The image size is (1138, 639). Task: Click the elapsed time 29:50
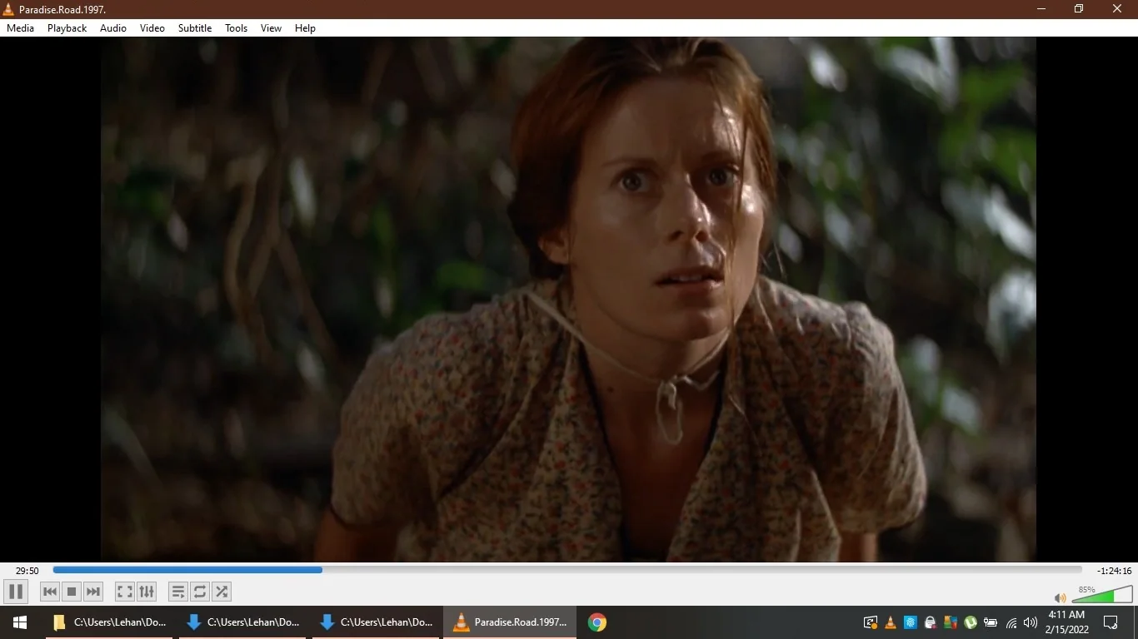tap(27, 571)
